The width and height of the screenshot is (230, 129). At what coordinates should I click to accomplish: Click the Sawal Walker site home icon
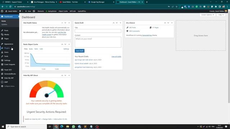tap(6, 11)
